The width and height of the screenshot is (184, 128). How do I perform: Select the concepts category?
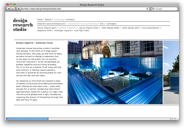point(111,24)
